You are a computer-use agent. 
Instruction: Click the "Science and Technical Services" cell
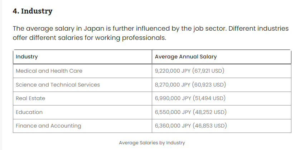pyautogui.click(x=58, y=85)
